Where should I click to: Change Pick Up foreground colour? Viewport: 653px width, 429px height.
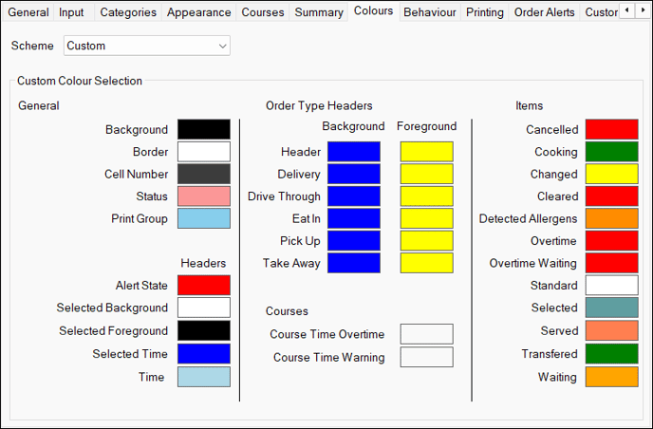pos(427,241)
